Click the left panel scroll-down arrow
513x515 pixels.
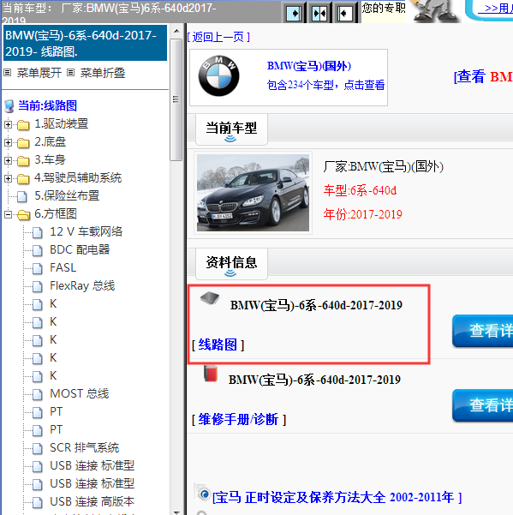coord(176,512)
